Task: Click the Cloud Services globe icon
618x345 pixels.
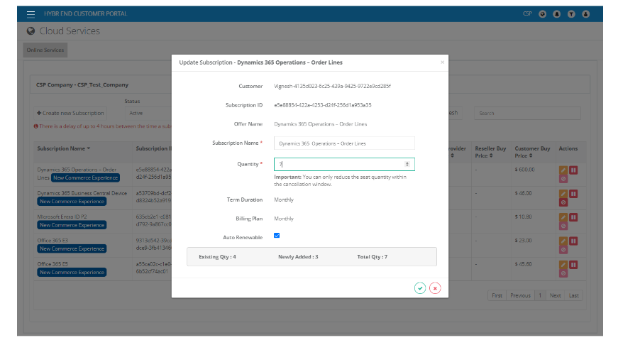Action: [31, 31]
